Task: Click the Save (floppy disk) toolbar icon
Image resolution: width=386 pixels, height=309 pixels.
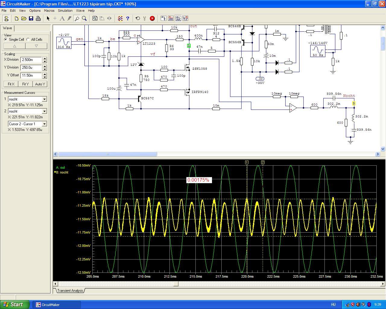Action: [x=31, y=18]
